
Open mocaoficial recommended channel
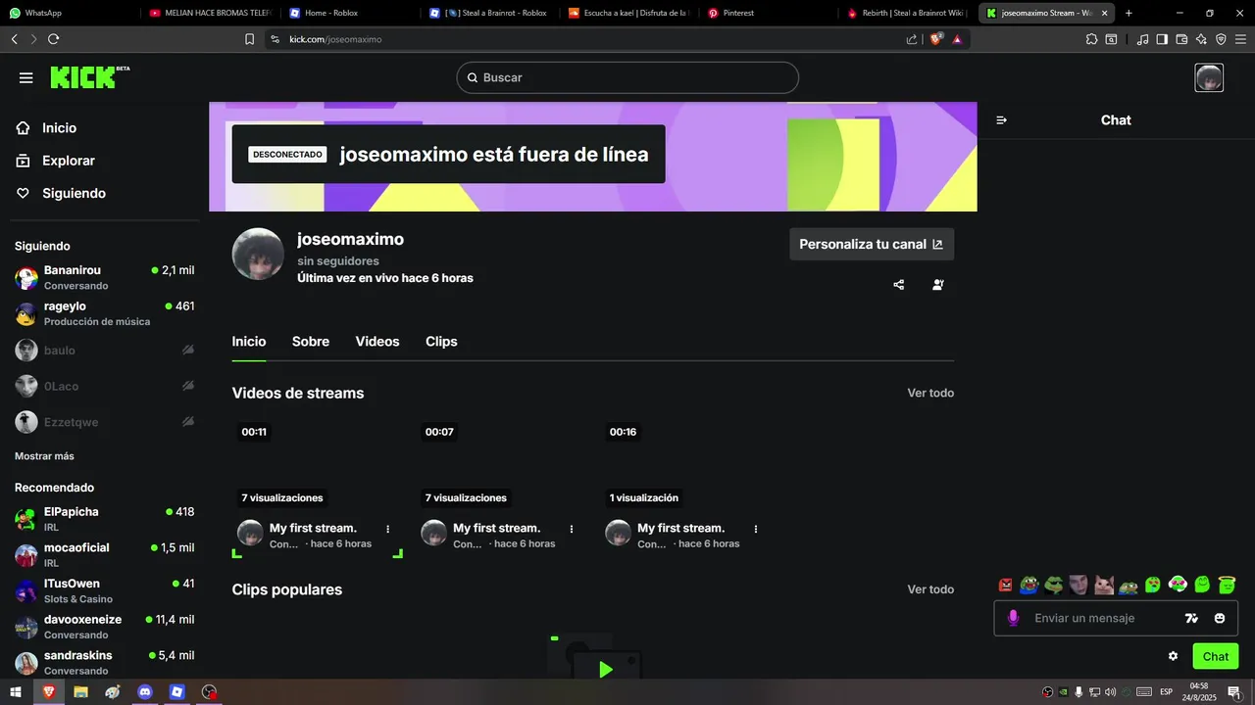click(x=104, y=555)
